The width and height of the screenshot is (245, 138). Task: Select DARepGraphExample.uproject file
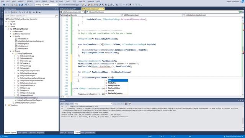[25, 103]
